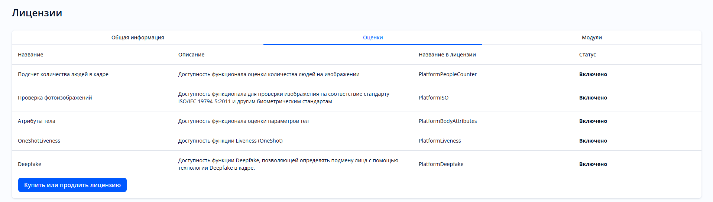The width and height of the screenshot is (713, 202).
Task: Select the Deepfake row name
Action: pos(29,164)
